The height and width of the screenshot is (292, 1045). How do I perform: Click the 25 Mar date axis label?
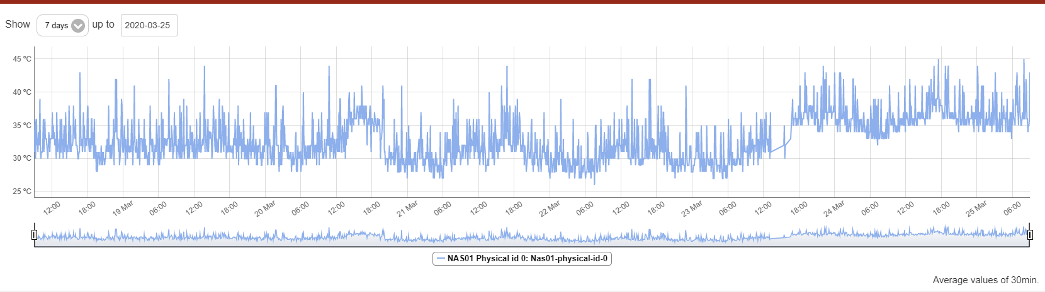click(x=977, y=208)
